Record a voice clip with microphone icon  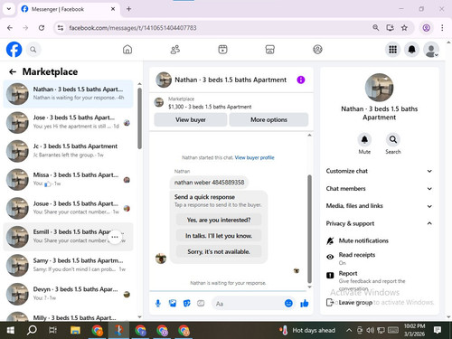tap(158, 304)
